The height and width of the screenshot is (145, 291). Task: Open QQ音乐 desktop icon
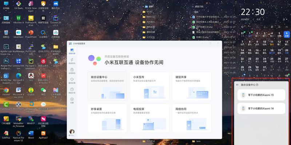coord(31,92)
